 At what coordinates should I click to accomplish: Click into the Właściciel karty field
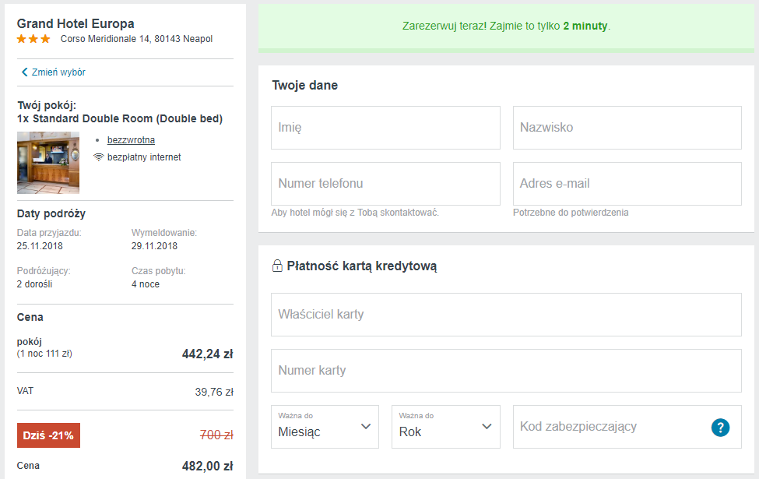[x=506, y=315]
